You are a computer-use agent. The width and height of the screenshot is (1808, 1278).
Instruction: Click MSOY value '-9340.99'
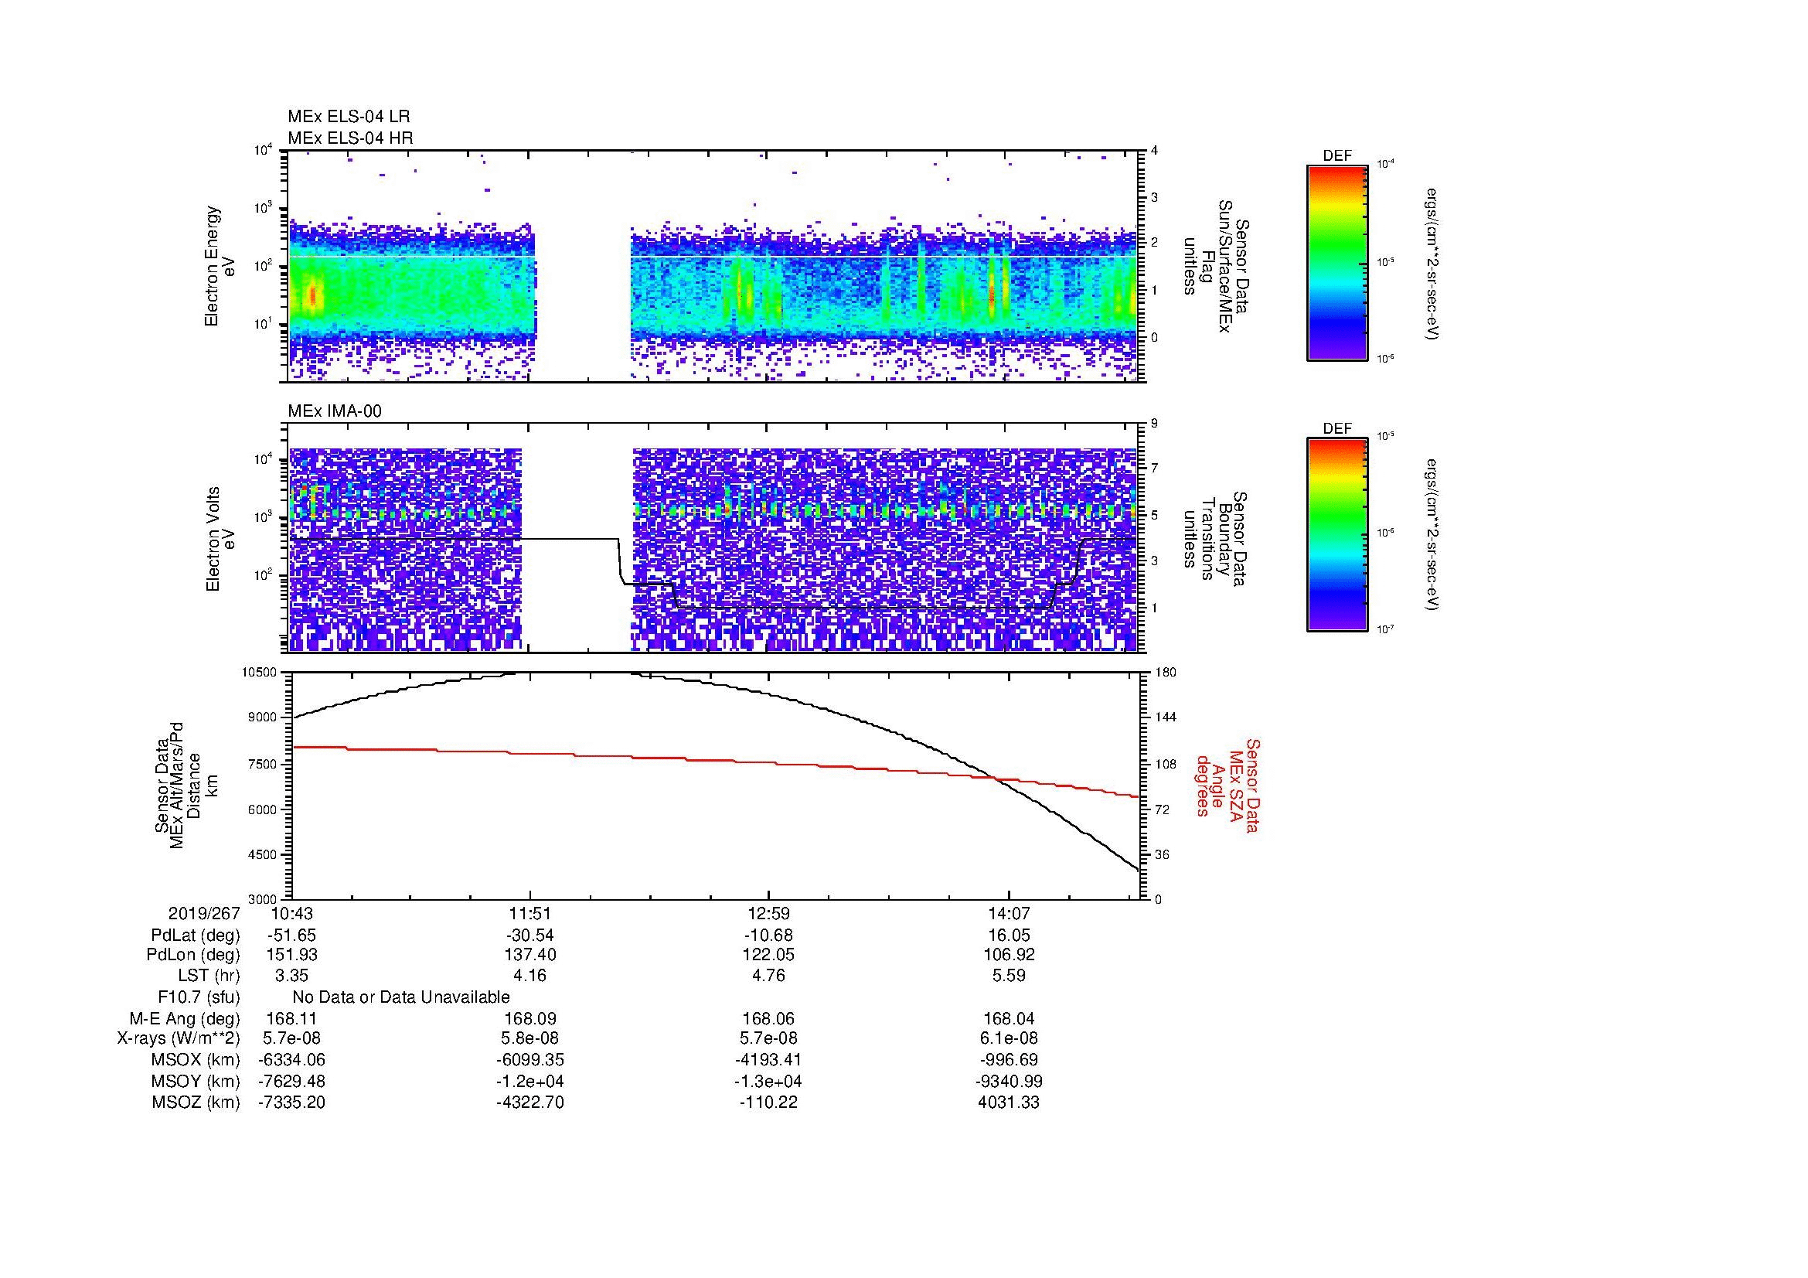pos(1009,1081)
